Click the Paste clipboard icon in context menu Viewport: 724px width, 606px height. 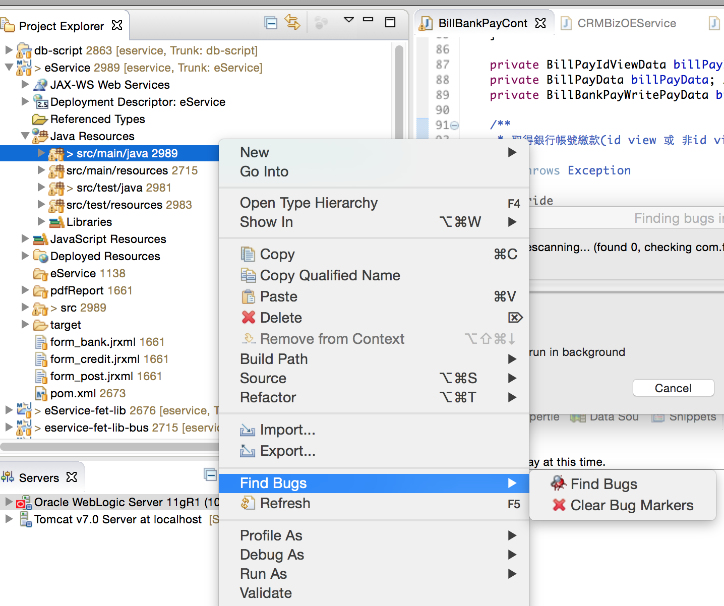coord(249,296)
